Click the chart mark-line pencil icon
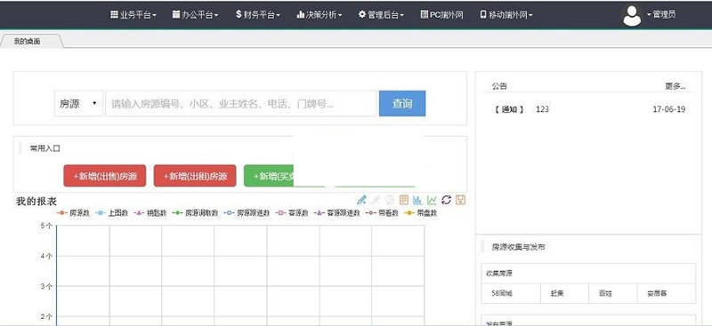Viewport: 712px width, 326px height. [x=361, y=200]
